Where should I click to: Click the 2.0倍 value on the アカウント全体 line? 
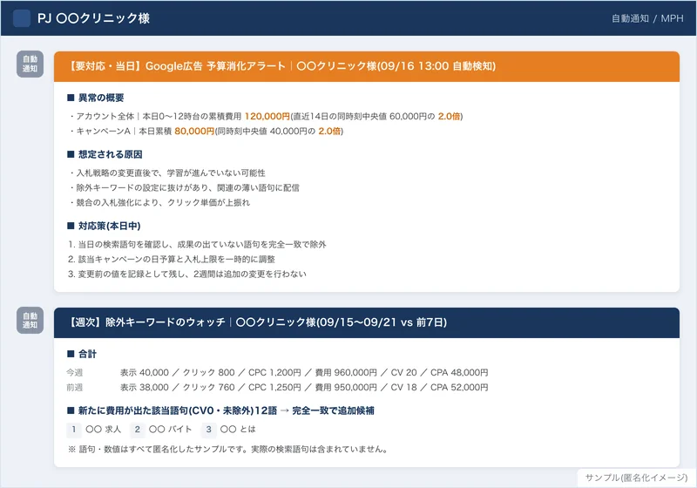click(x=449, y=116)
